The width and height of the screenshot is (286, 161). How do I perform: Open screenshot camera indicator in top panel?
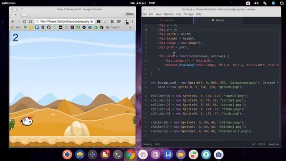coord(248,3)
